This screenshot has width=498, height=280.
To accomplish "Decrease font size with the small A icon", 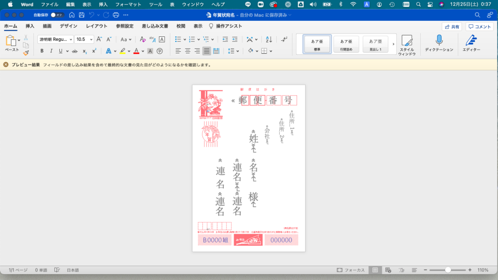I will pyautogui.click(x=109, y=39).
